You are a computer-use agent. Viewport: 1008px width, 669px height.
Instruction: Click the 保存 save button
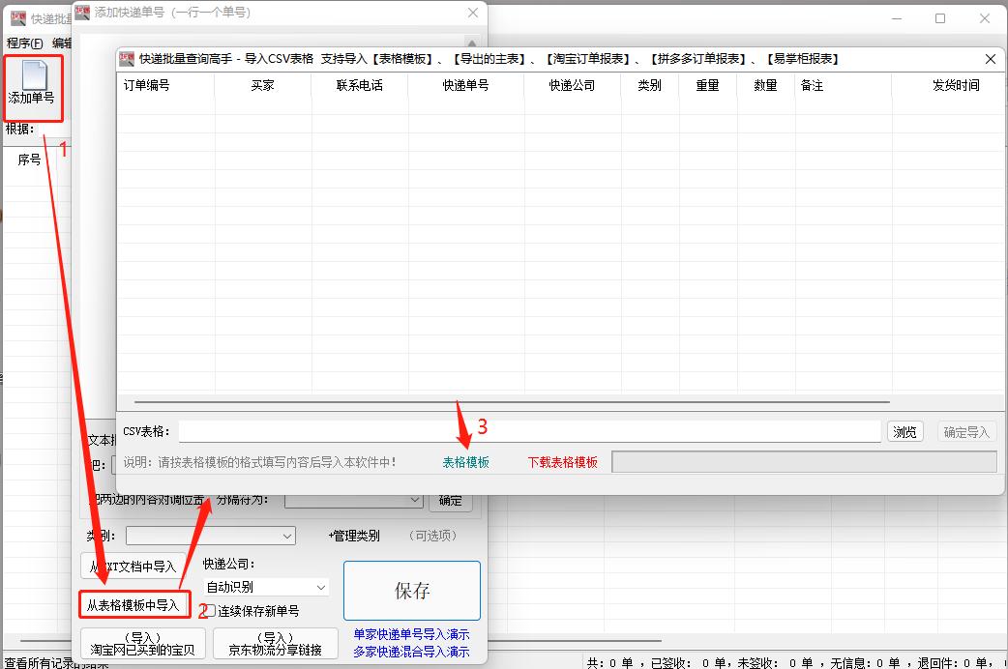411,591
